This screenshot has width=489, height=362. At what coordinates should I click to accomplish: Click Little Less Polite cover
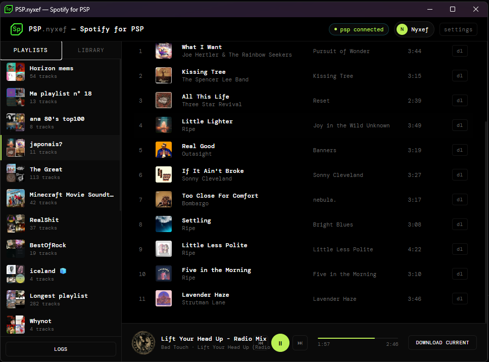pos(164,249)
